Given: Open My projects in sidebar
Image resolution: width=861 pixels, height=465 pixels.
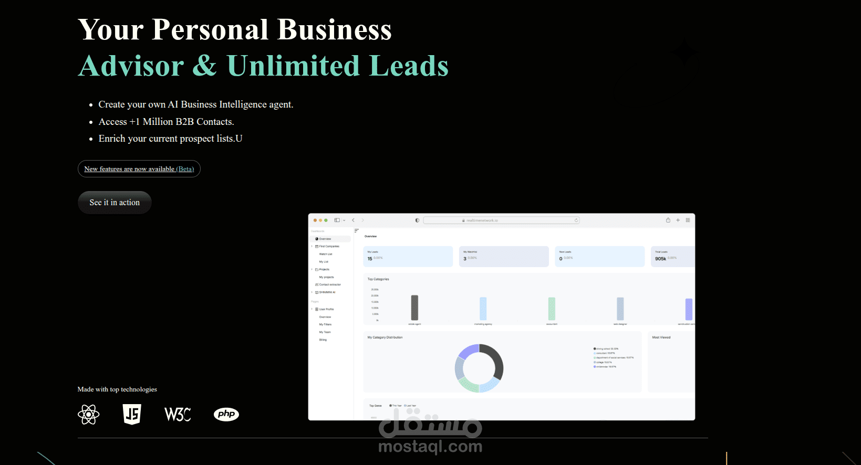Looking at the screenshot, I should (326, 277).
